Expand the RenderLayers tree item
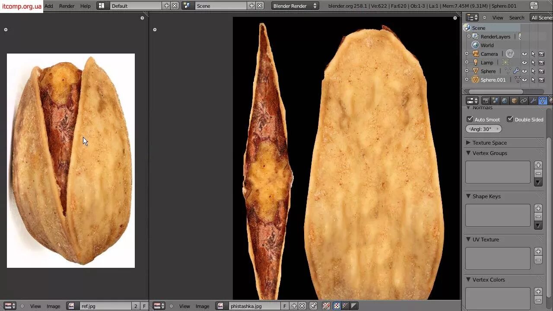The image size is (553, 311). pyautogui.click(x=469, y=36)
